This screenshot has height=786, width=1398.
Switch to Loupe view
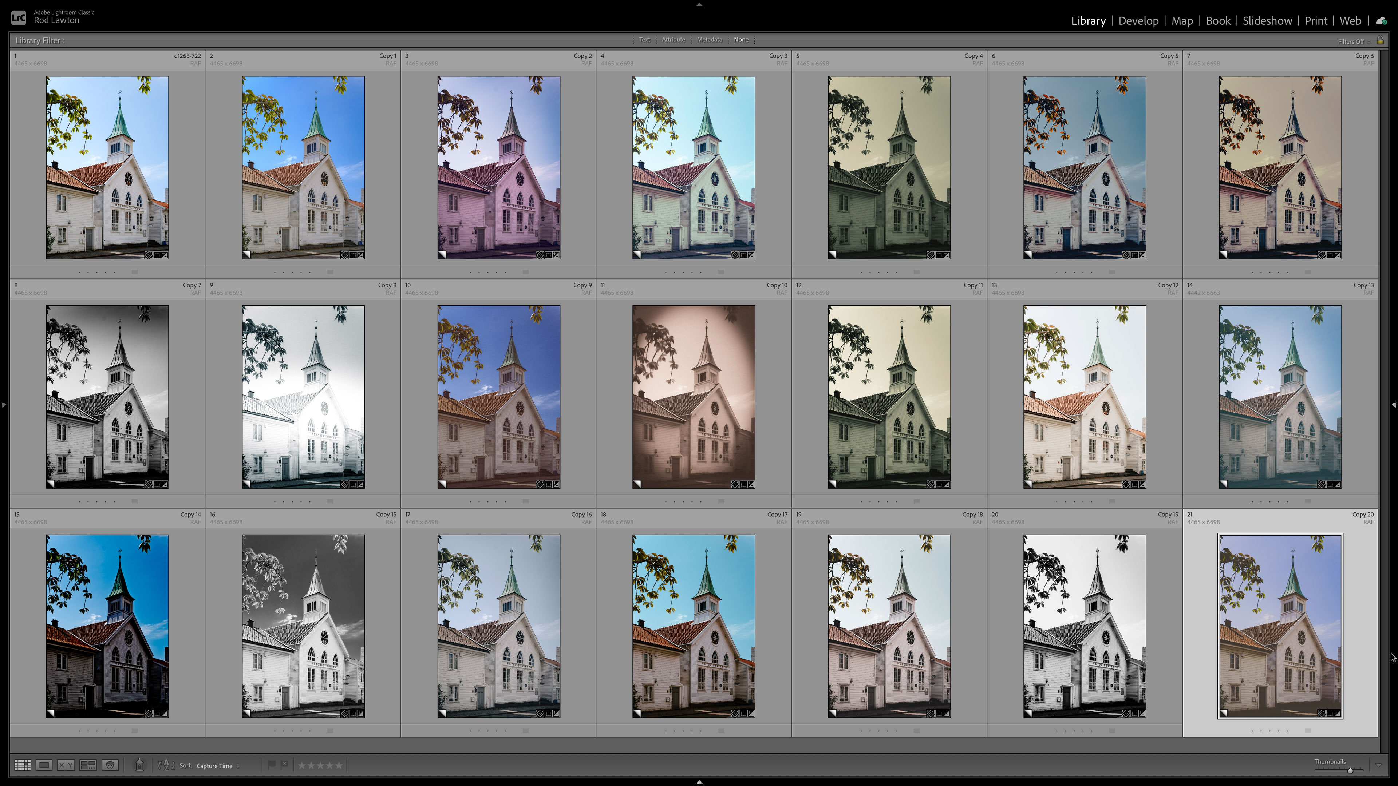[x=44, y=765]
